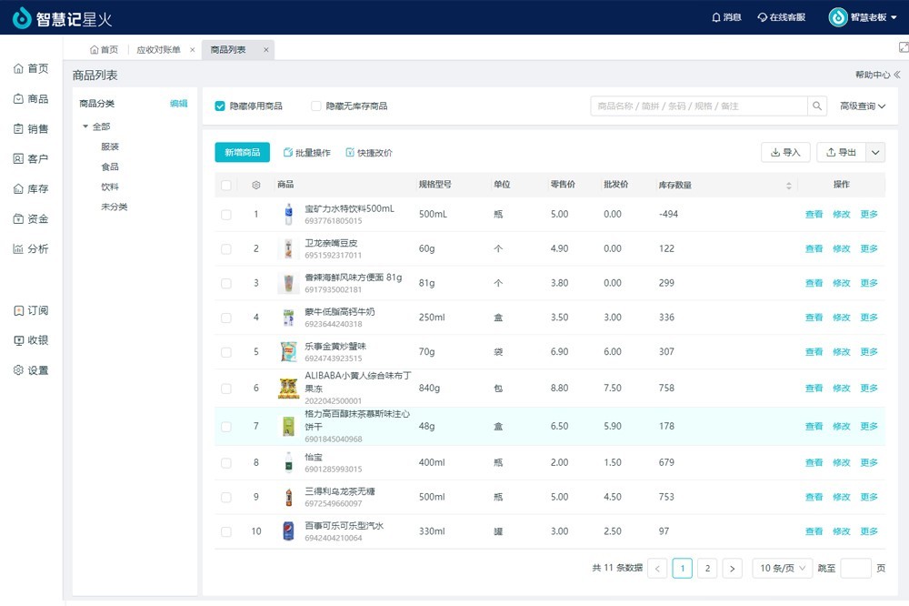909x606 pixels.
Task: Open the 消息 notification bell
Action: click(716, 17)
